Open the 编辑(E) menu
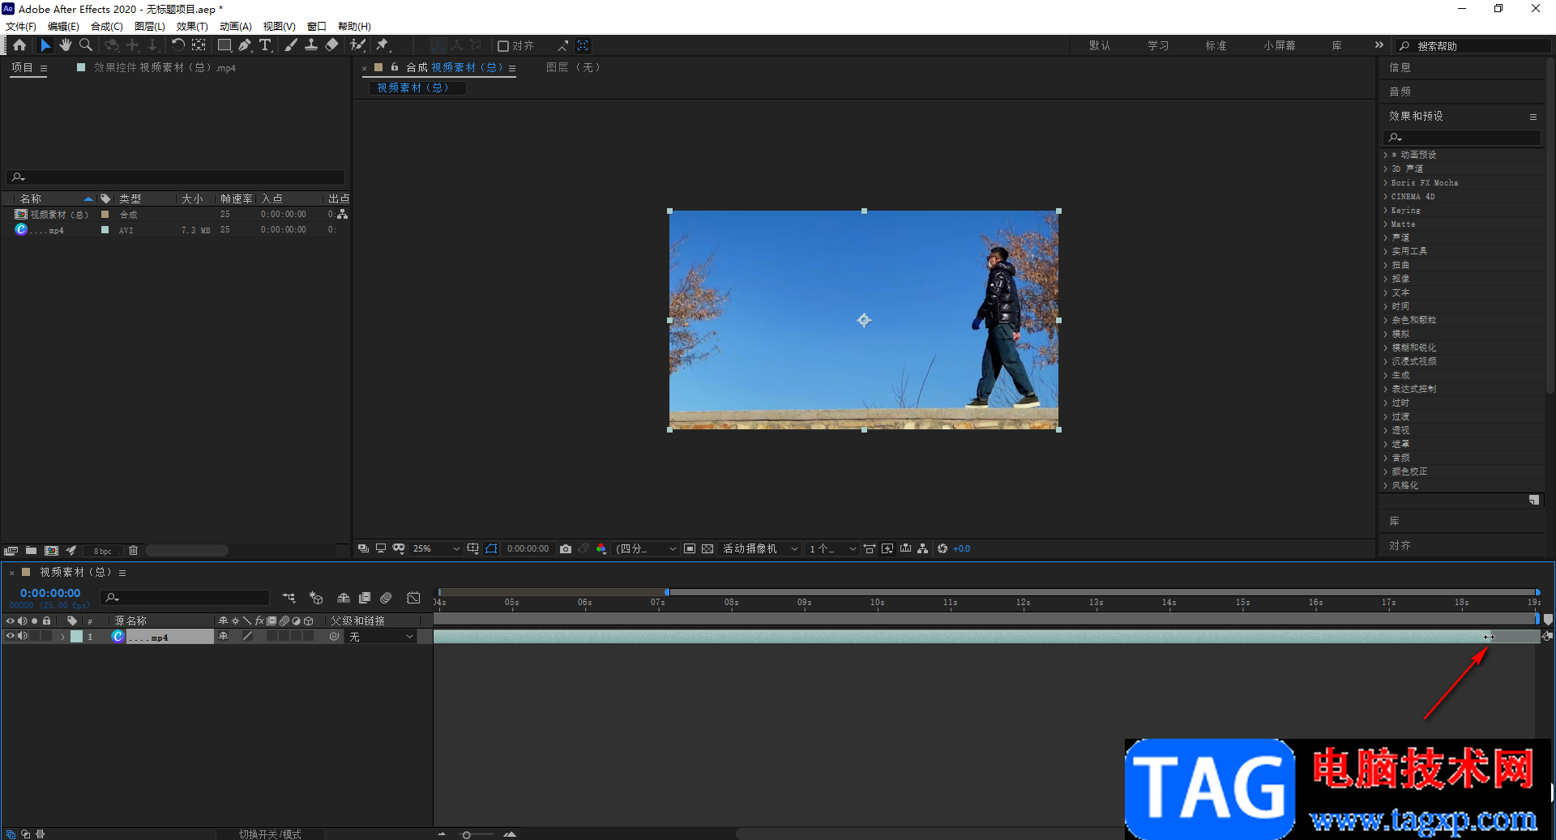 point(63,27)
